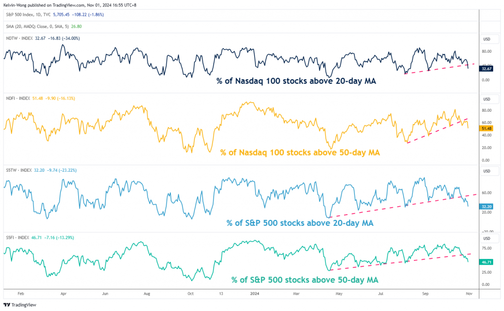Click the 32.67 price tag on NDTW axis
The width and height of the screenshot is (504, 311).
coord(487,69)
